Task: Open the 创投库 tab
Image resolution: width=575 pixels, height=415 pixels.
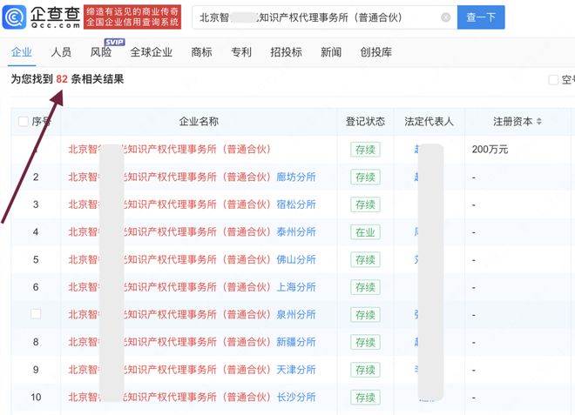Action: click(375, 52)
